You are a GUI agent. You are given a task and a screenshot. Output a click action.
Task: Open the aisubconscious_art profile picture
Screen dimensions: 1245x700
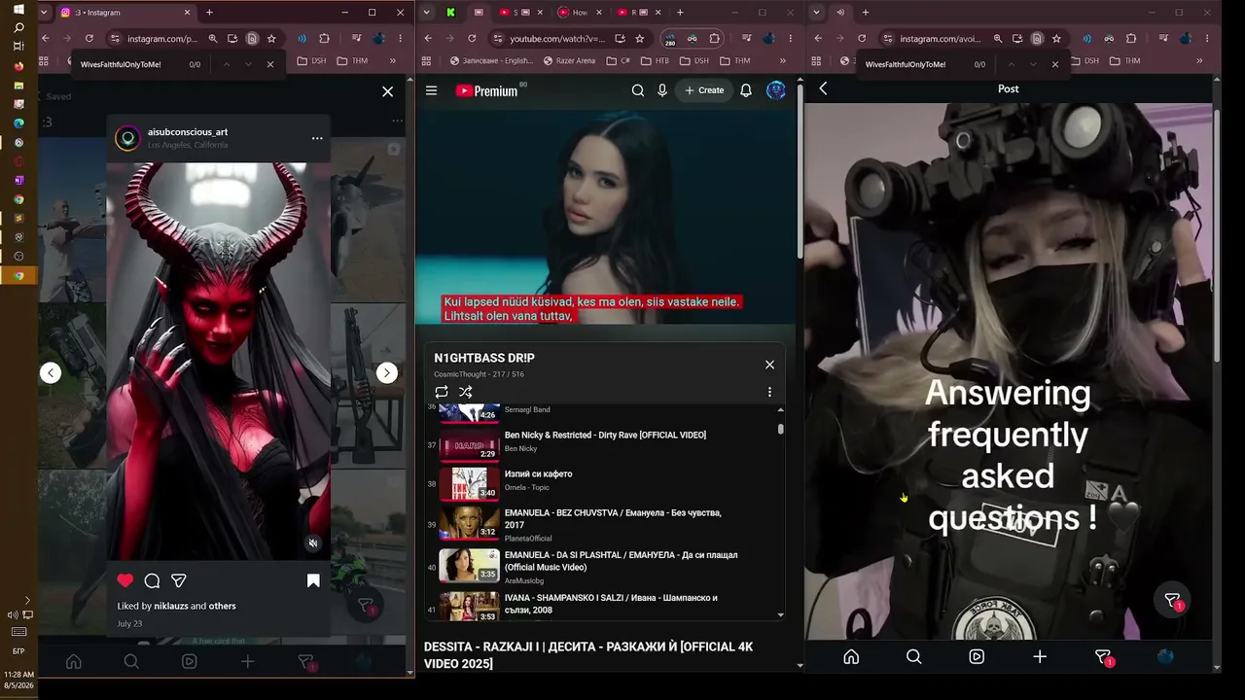127,138
